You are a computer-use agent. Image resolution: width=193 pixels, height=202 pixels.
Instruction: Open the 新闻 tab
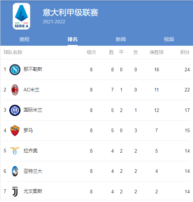coord(121,39)
